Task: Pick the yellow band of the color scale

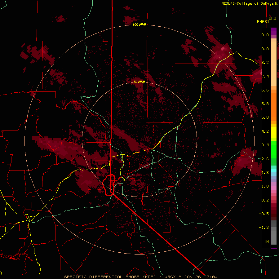Action: (x=274, y=133)
